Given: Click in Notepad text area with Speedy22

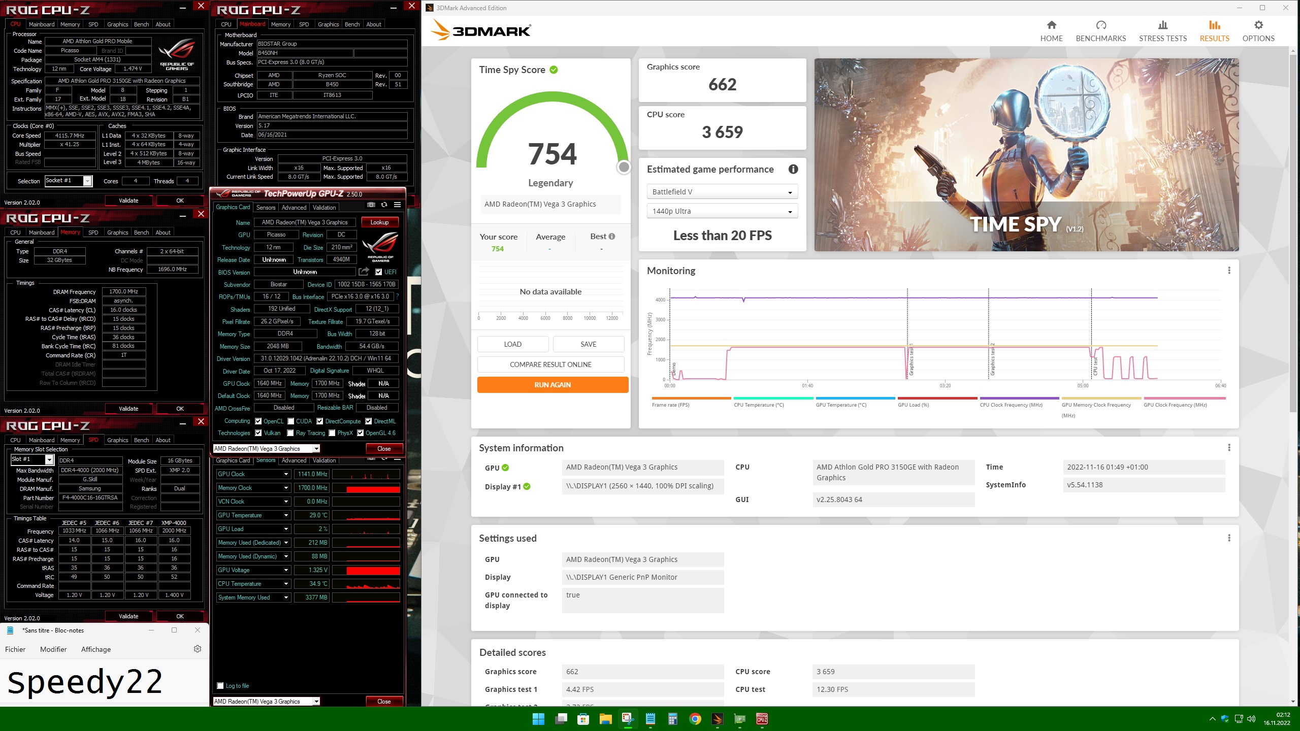Looking at the screenshot, I should coord(104,682).
